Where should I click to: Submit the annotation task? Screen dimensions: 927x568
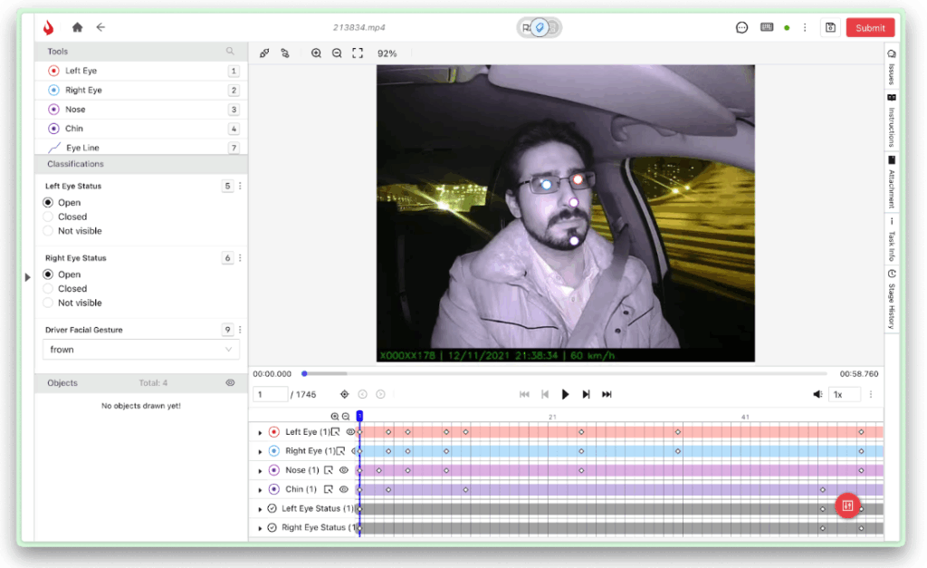(870, 27)
